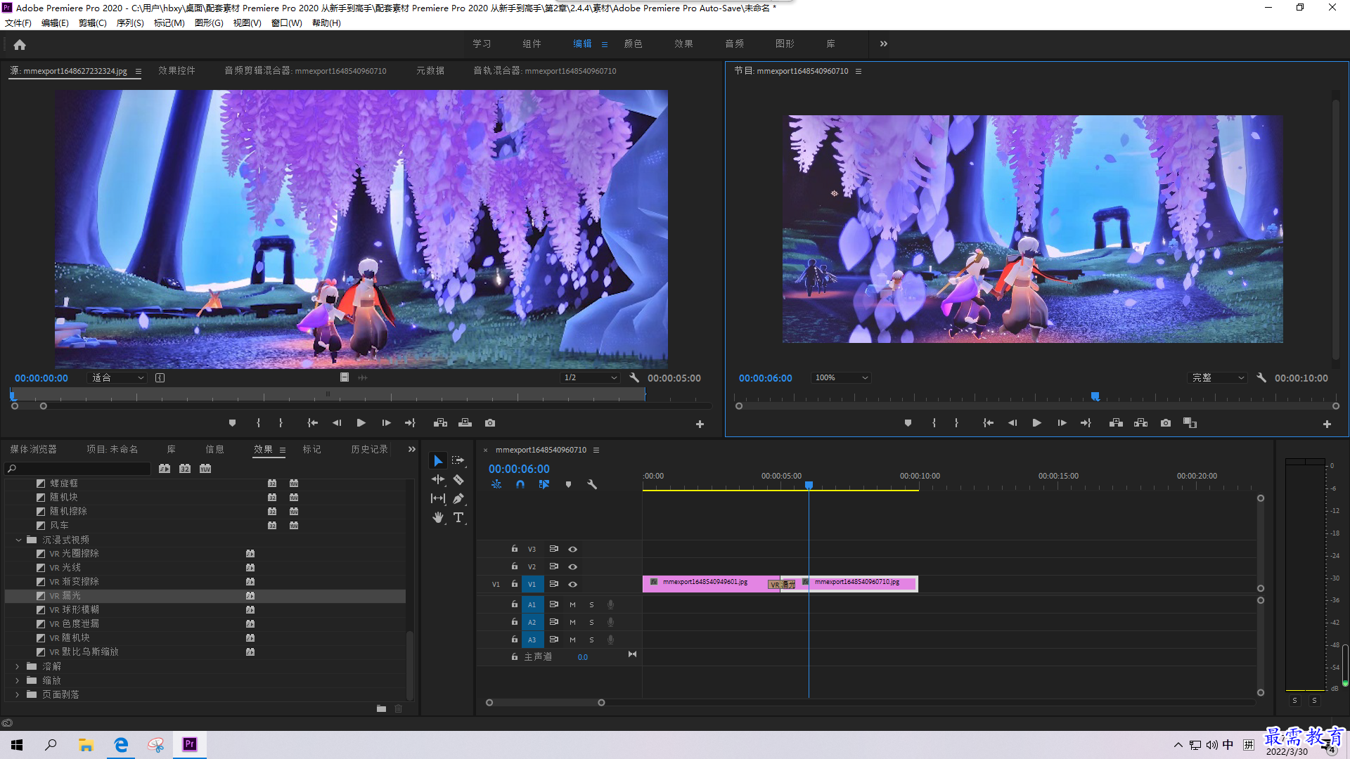Image resolution: width=1350 pixels, height=759 pixels.
Task: Expand the 溶解 effects folder
Action: pyautogui.click(x=18, y=666)
